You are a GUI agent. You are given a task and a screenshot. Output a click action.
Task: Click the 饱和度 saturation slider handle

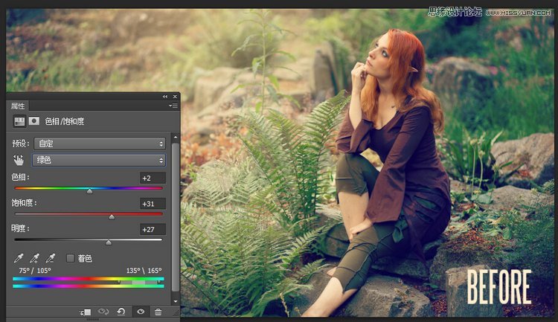pos(112,217)
